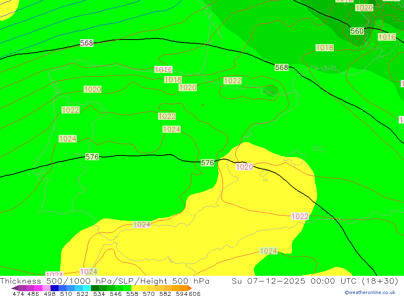
Task: Click the legend value 522
Action: tap(83, 294)
